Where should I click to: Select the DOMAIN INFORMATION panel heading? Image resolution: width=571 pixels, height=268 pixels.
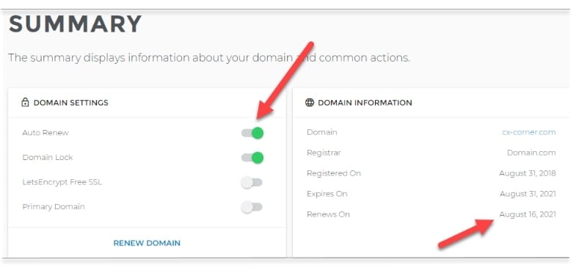(x=365, y=103)
